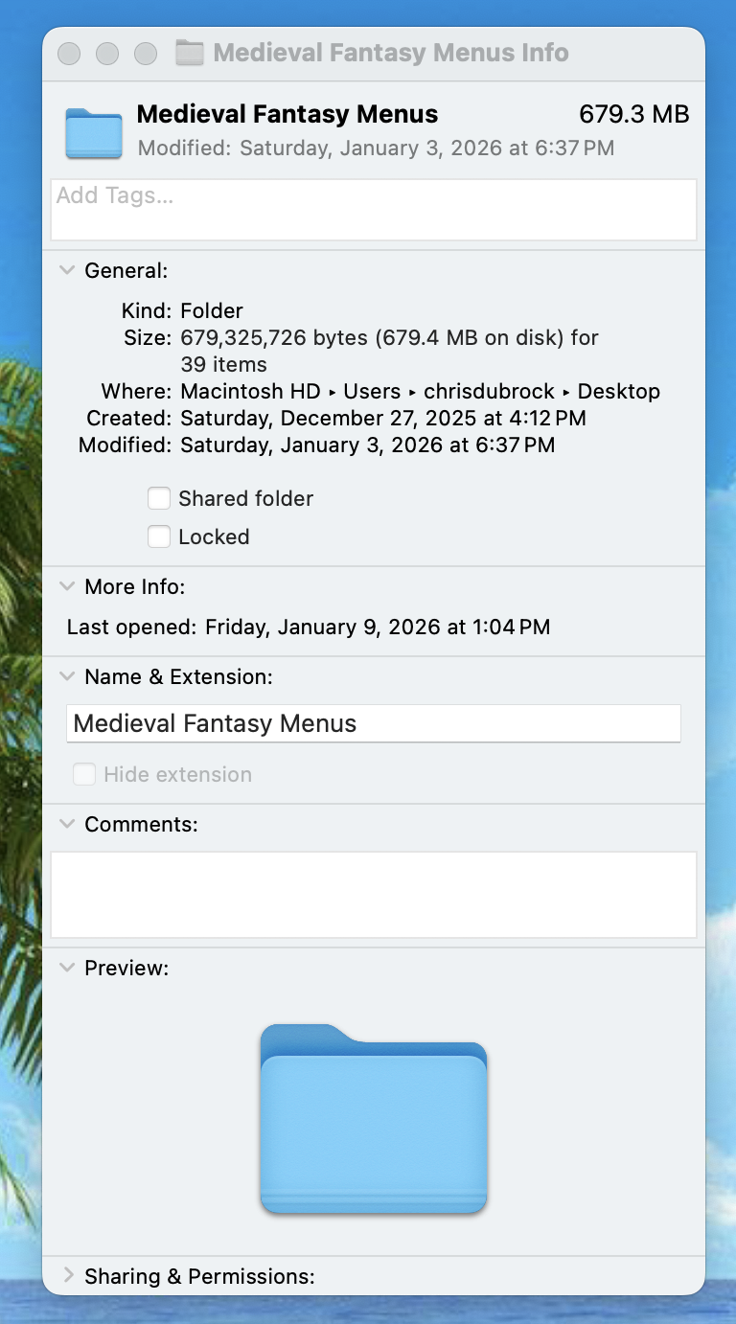Image resolution: width=736 pixels, height=1324 pixels.
Task: Check the Locked checkbox
Action: point(159,536)
